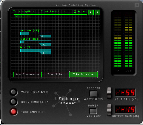Viewport: 143px width, 125px height.
Task: Adjust the Mix [%] slider
Action: click(36, 51)
